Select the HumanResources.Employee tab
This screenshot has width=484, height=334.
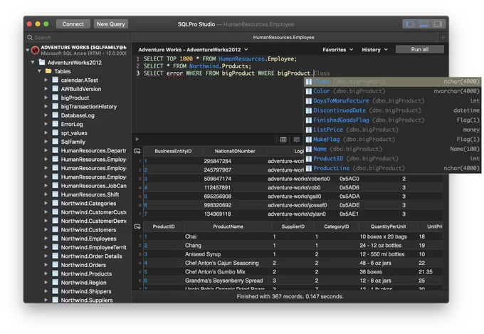284,37
